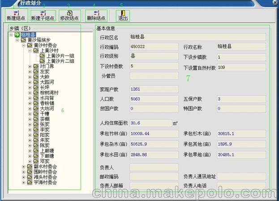Click the 行政名称 input field
Image resolution: width=279 pixels, height=201 pixels.
click(241, 47)
